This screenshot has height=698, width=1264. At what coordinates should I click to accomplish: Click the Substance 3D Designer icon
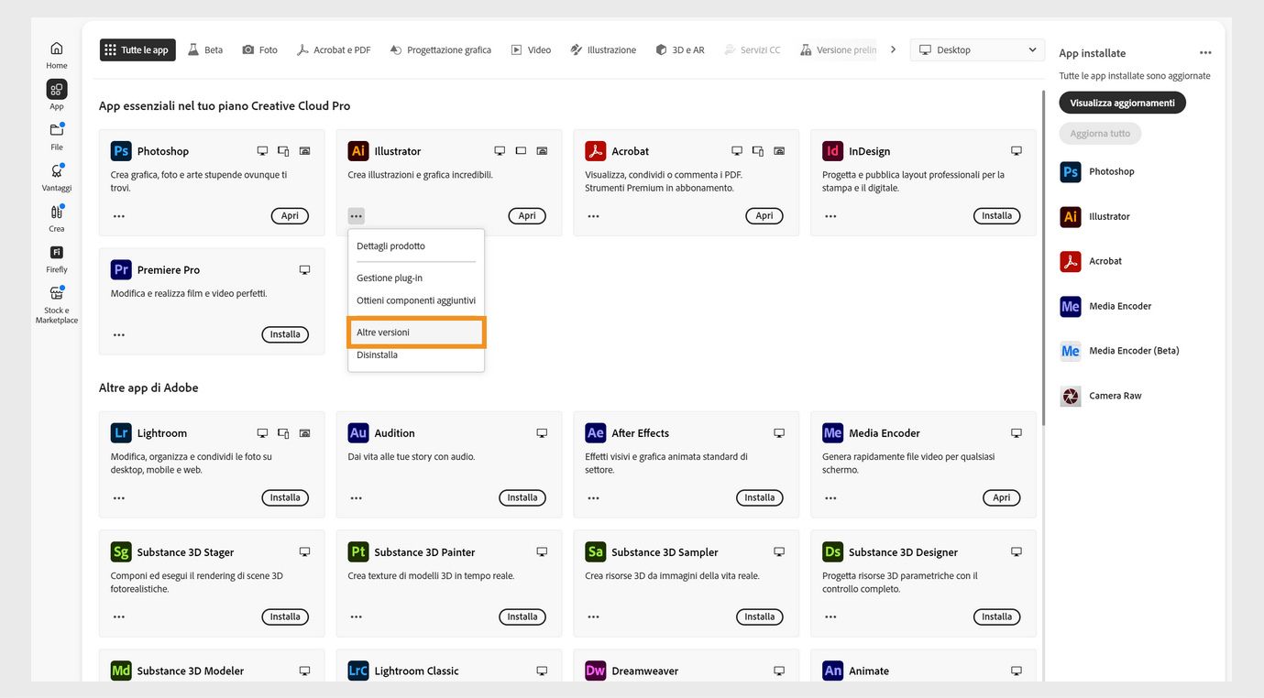pos(832,552)
